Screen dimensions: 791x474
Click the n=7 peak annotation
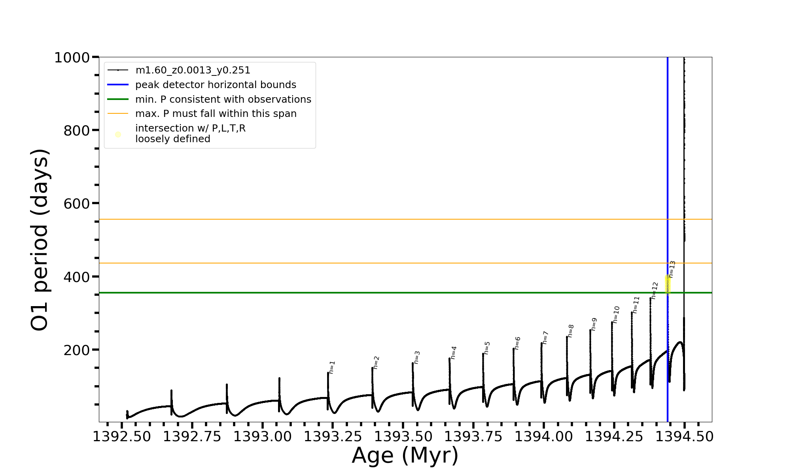[x=545, y=338]
